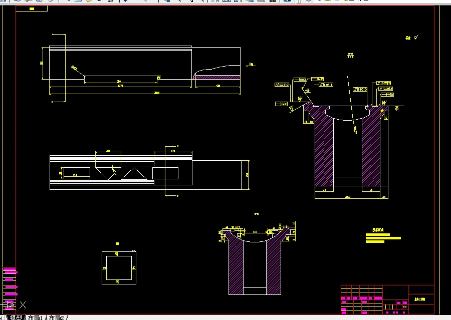Select the 其余 surface roughness note at top right
451x320 pixels.
click(x=408, y=38)
